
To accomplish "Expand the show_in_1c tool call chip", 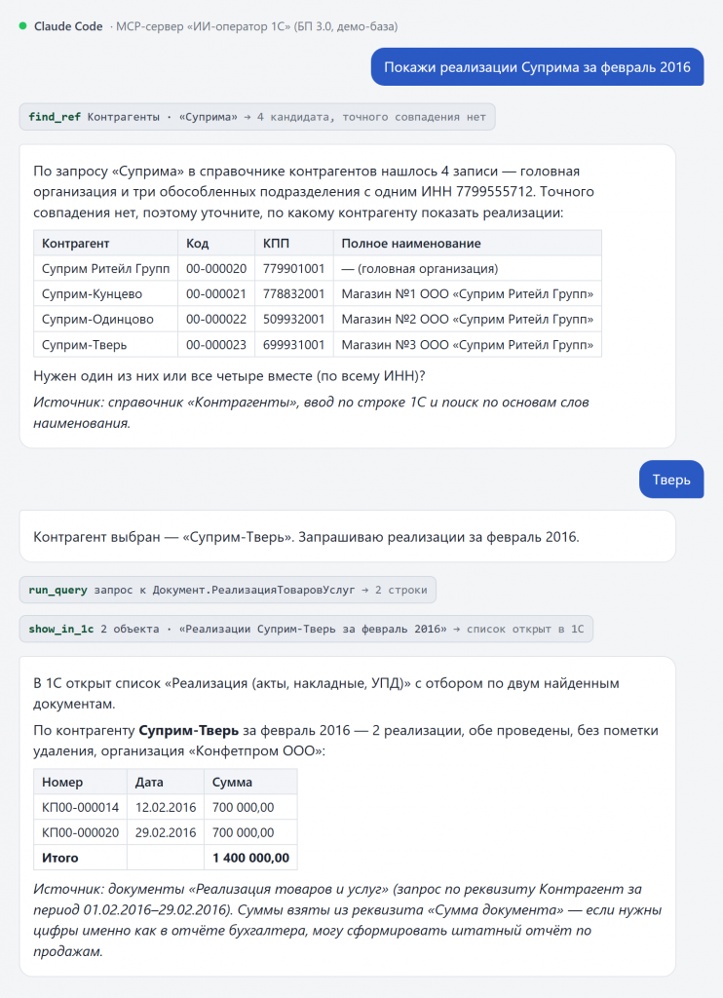I will coord(306,629).
